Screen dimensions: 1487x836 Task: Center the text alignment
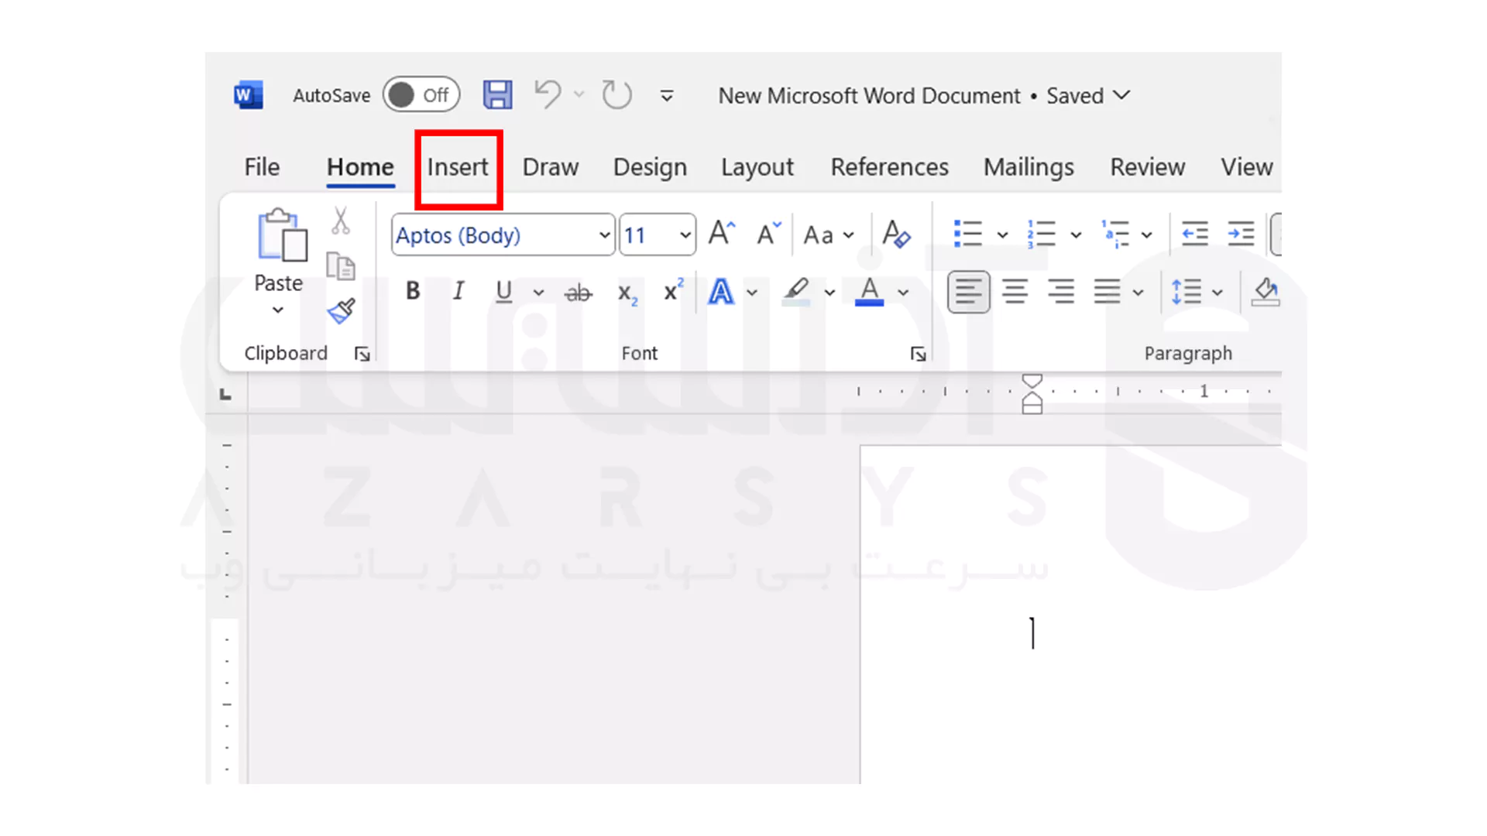tap(1015, 292)
